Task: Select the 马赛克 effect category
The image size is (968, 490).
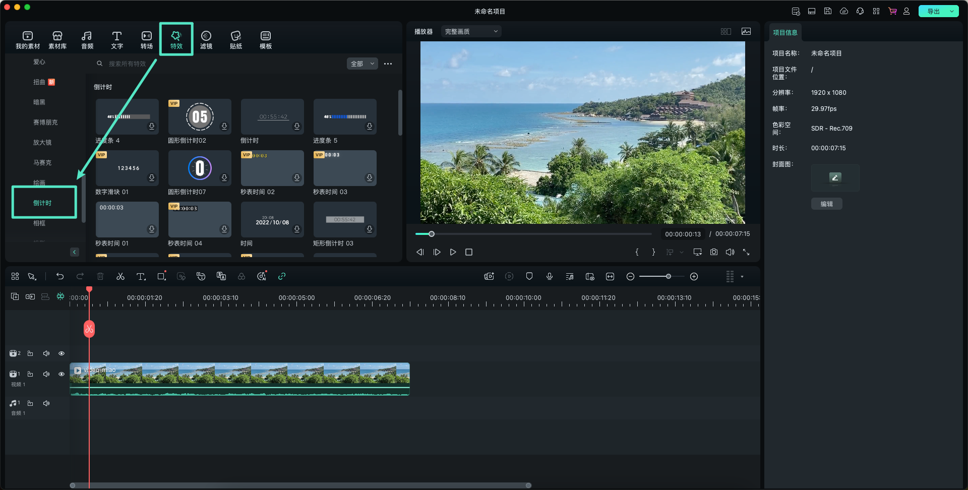Action: pos(42,162)
